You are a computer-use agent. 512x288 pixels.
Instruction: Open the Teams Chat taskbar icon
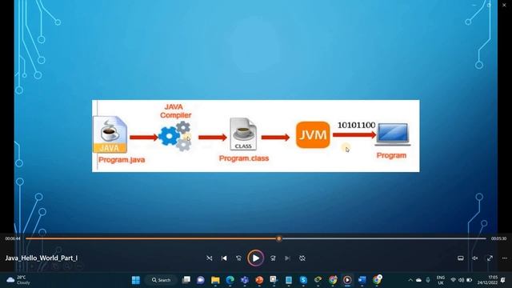pos(201,280)
